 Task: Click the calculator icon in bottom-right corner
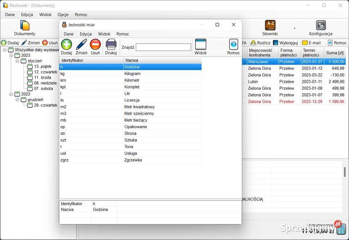[x=341, y=229]
